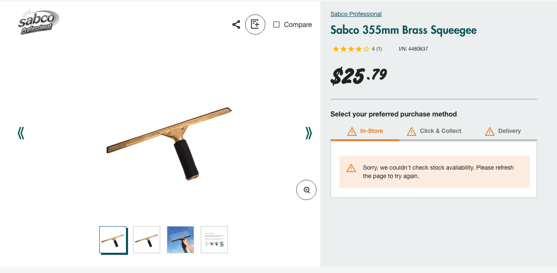Click the Sabco Professional brand logo
Screen dimensions: 557x273
pos(38,21)
